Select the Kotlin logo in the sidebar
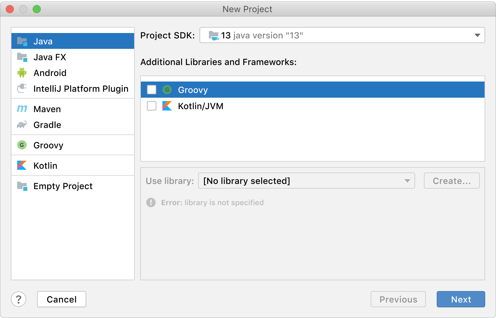The width and height of the screenshot is (496, 318). pos(22,165)
